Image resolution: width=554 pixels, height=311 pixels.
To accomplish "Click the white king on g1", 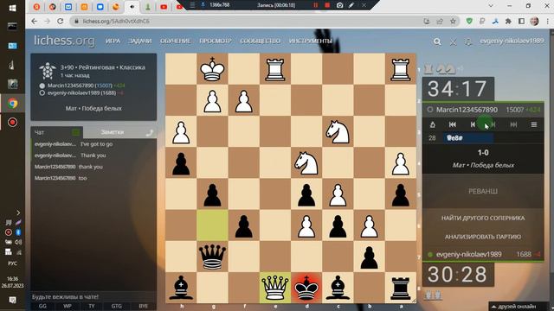I will coord(212,69).
